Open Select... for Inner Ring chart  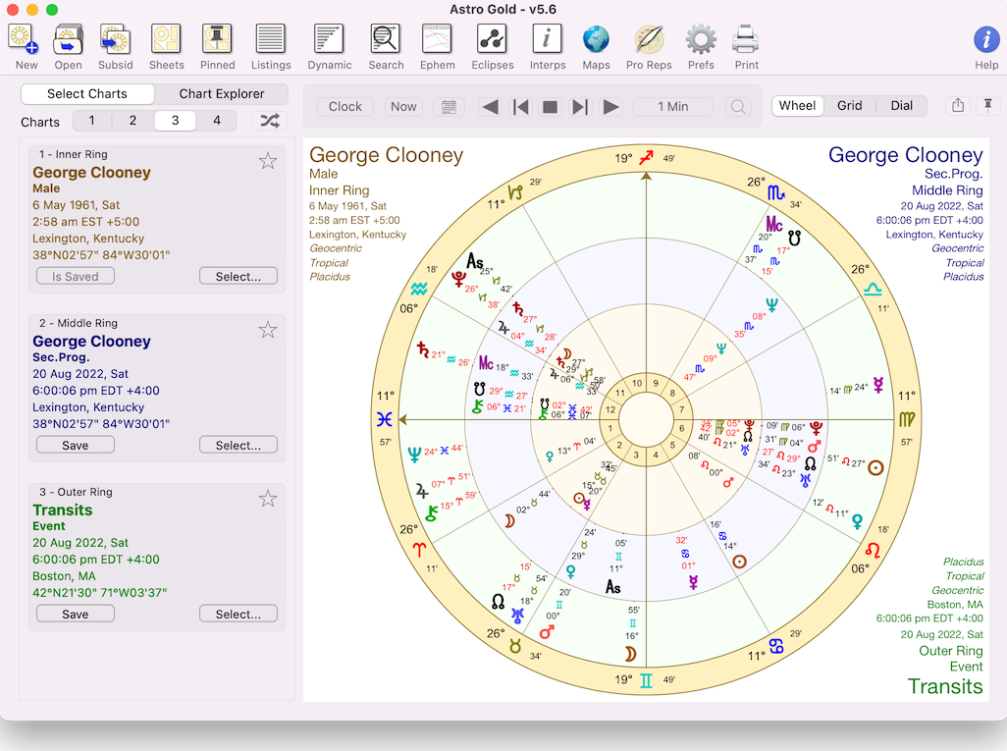coord(238,276)
